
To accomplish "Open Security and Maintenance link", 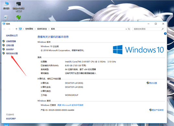I will coord(11,119).
